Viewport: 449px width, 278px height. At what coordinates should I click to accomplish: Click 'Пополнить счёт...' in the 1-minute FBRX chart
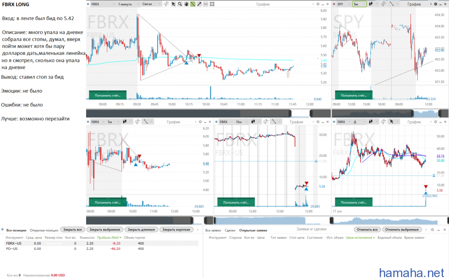[x=108, y=95]
